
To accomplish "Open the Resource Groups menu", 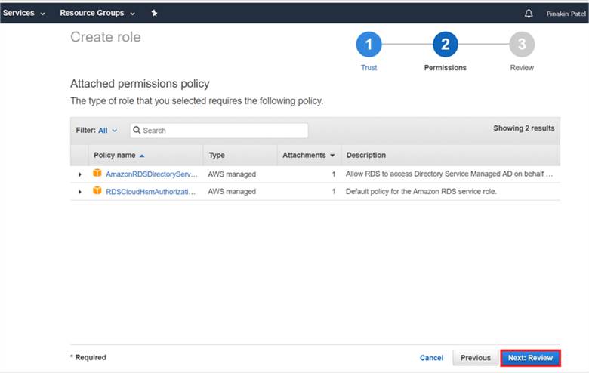I will tap(97, 13).
